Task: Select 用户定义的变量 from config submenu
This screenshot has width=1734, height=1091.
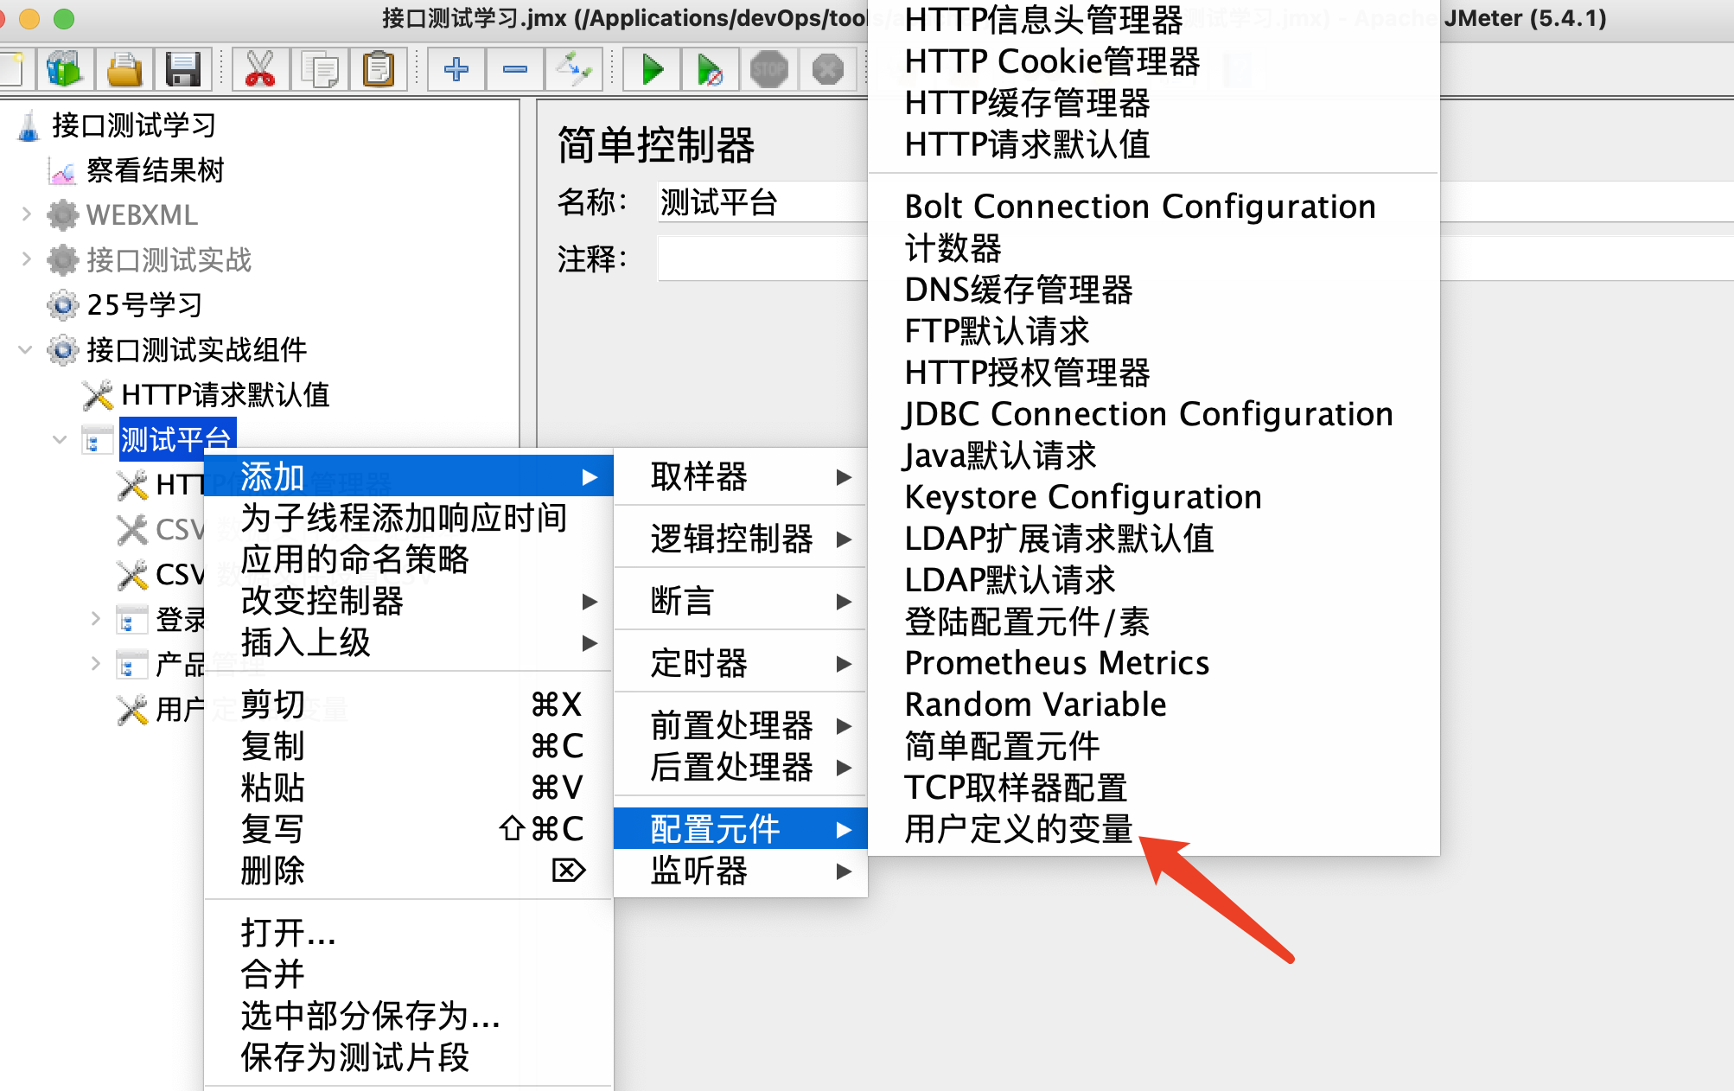Action: click(1017, 829)
